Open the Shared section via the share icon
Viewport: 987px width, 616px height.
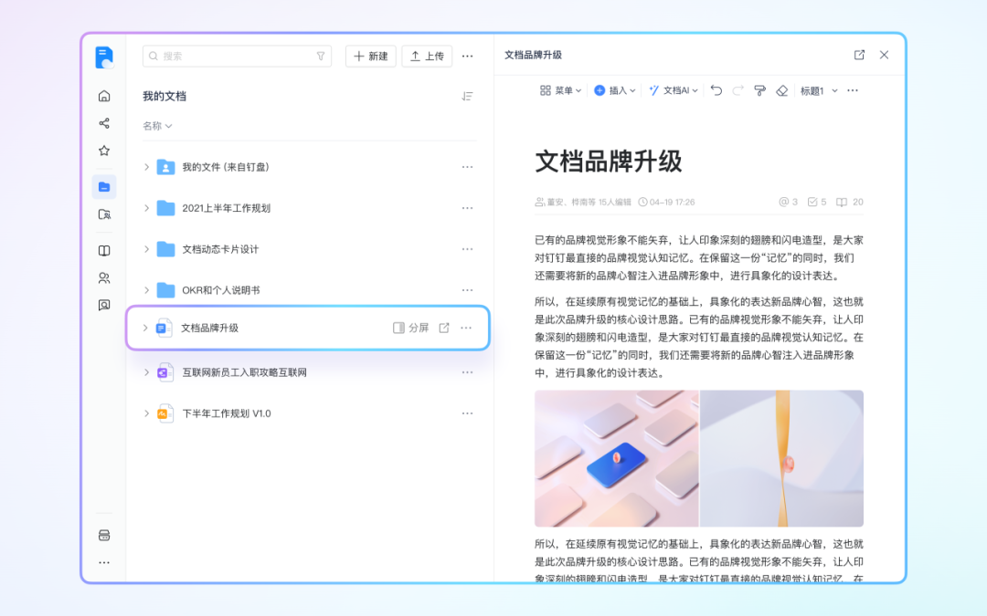104,123
